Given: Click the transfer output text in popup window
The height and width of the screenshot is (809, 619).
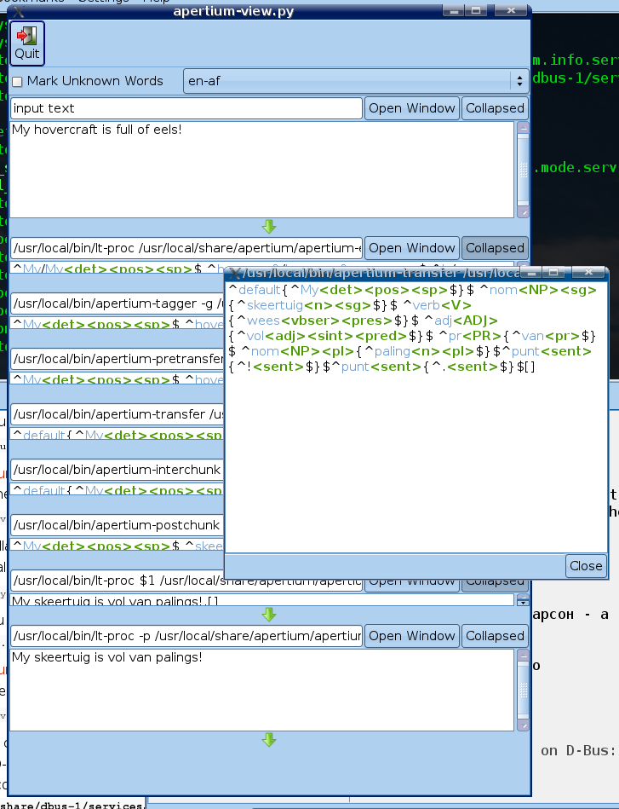Looking at the screenshot, I should coord(412,328).
